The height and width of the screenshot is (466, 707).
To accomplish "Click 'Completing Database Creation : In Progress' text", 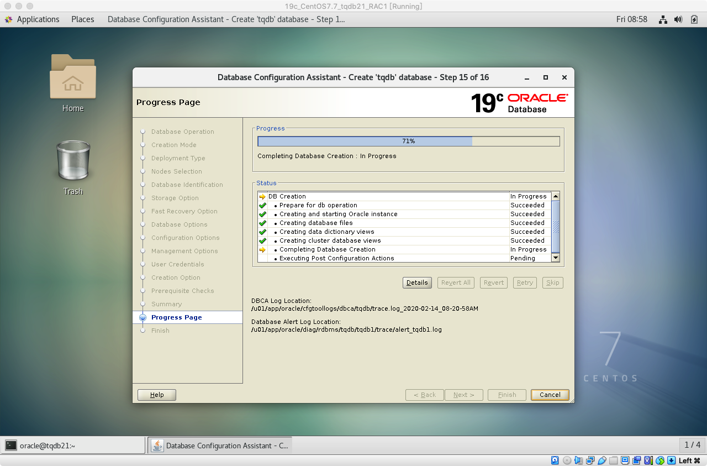I will (x=327, y=156).
